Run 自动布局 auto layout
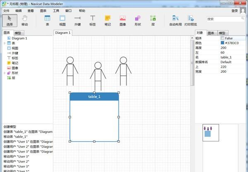This screenshot has width=248, height=172. [175, 21]
